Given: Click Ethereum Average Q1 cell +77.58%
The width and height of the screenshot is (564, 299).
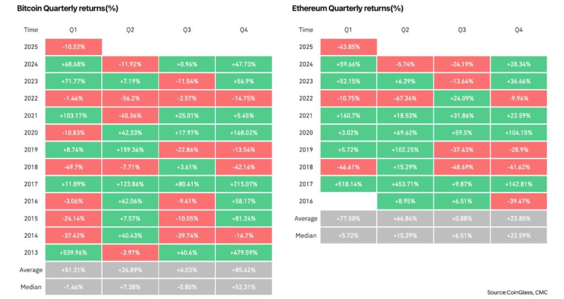Looking at the screenshot, I should pos(348,218).
